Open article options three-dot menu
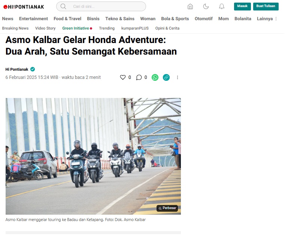The height and width of the screenshot is (236, 285). point(178,77)
